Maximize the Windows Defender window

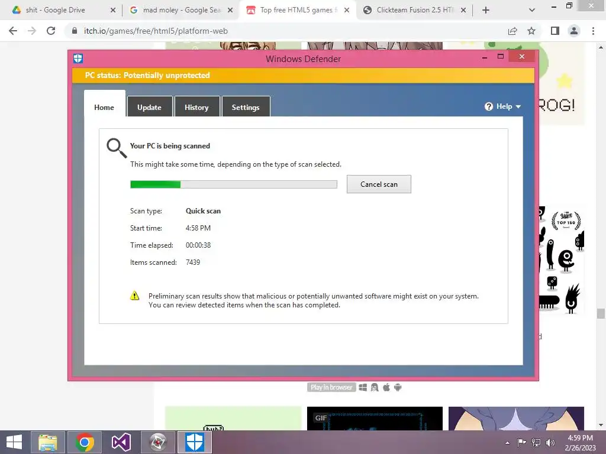coord(501,57)
